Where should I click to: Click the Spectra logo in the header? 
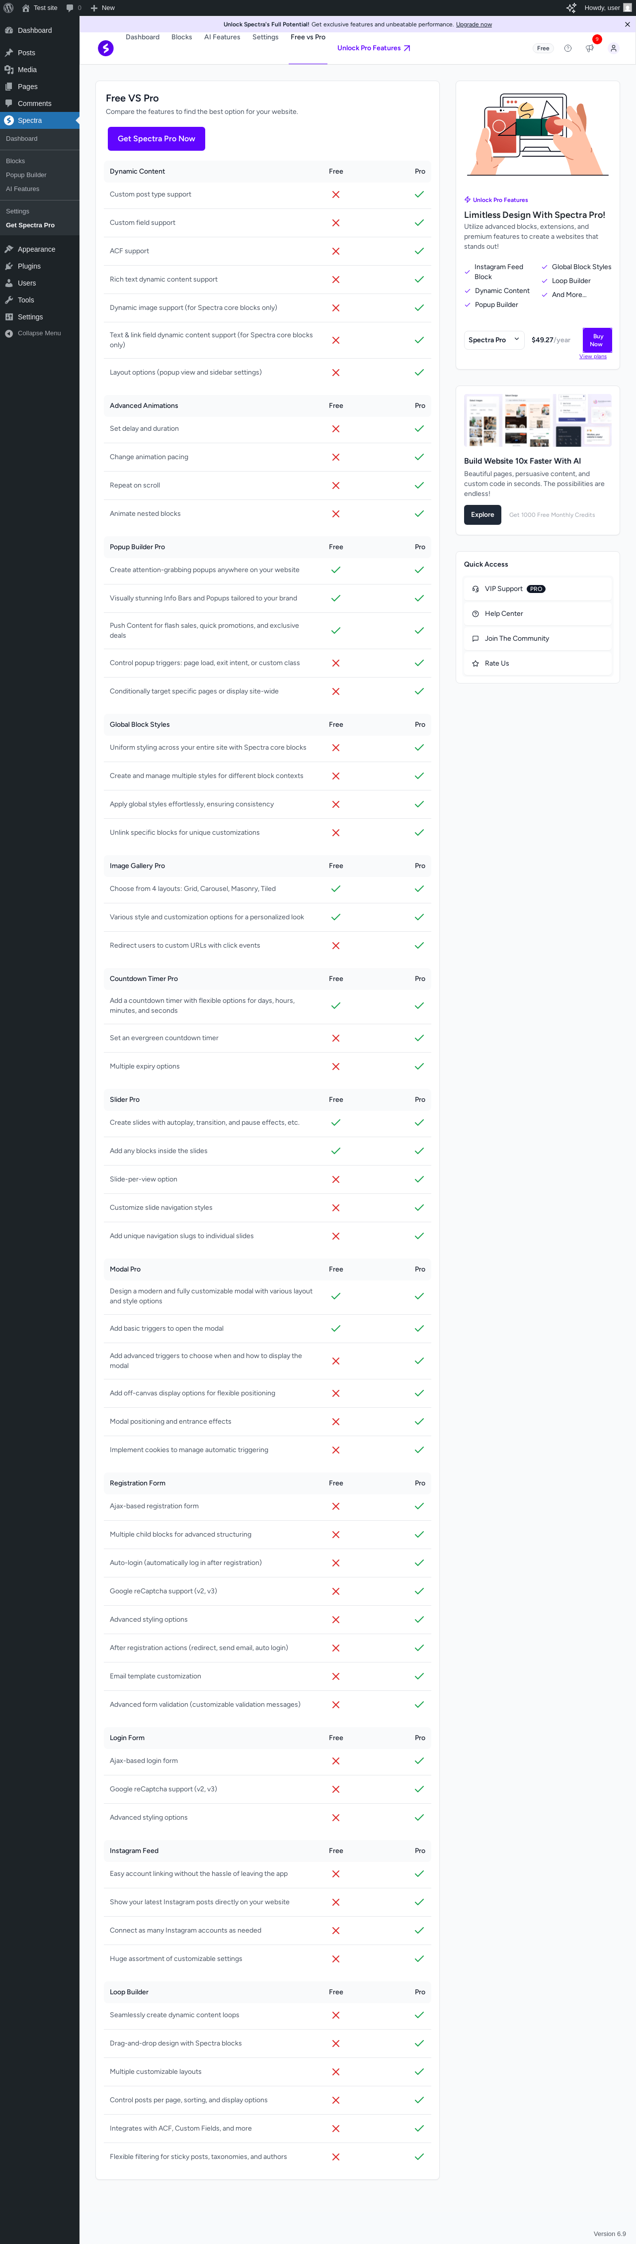coord(105,48)
